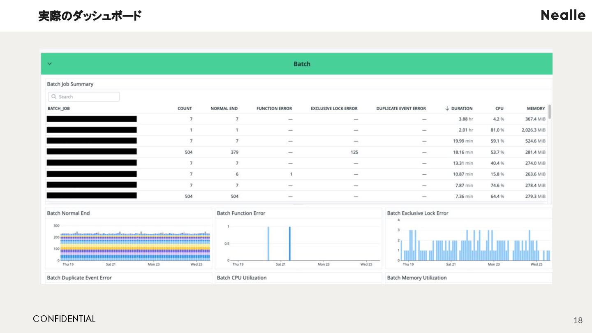Viewport: 592px width, 333px height.
Task: Sort table by NORMAL END column
Action: 224,109
